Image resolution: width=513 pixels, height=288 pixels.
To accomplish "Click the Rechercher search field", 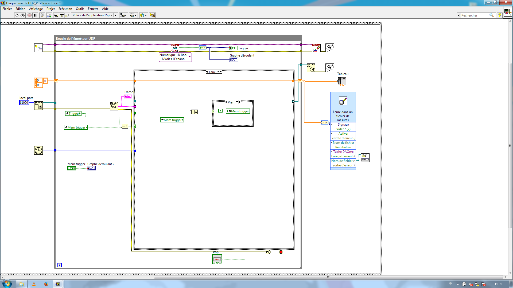I will 474,15.
